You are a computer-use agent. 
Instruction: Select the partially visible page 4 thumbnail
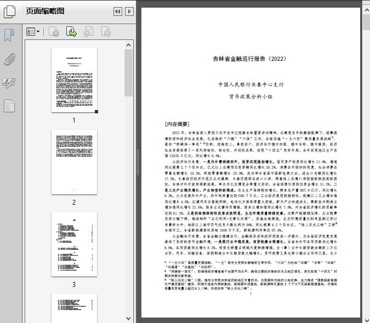[74, 308]
